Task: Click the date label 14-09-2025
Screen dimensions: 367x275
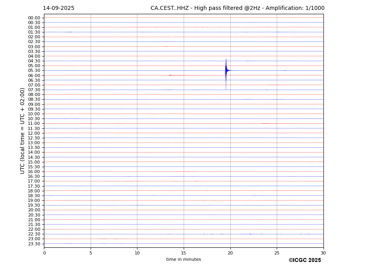Action: (x=59, y=8)
